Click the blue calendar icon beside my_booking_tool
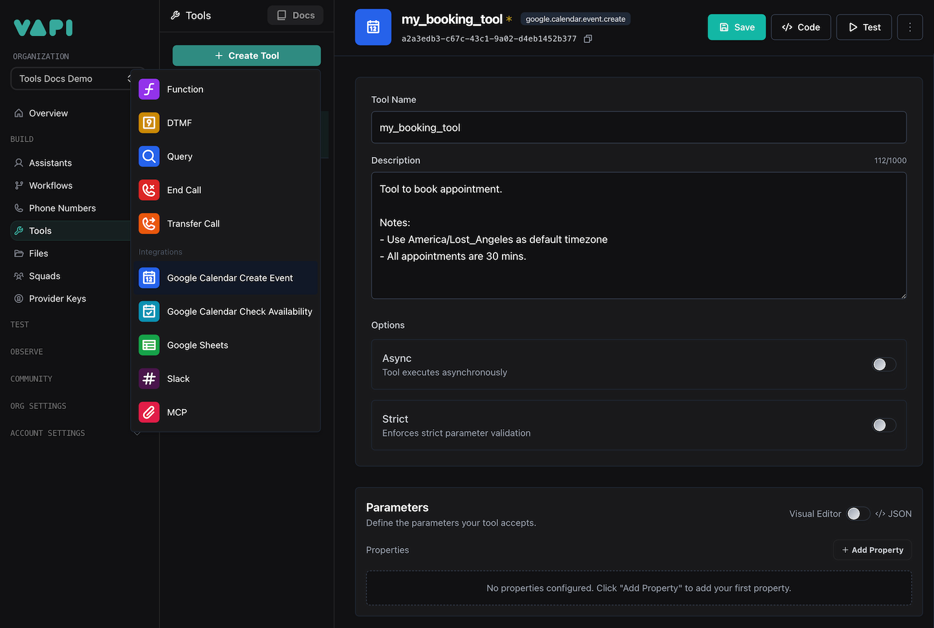This screenshot has width=934, height=628. coord(373,27)
